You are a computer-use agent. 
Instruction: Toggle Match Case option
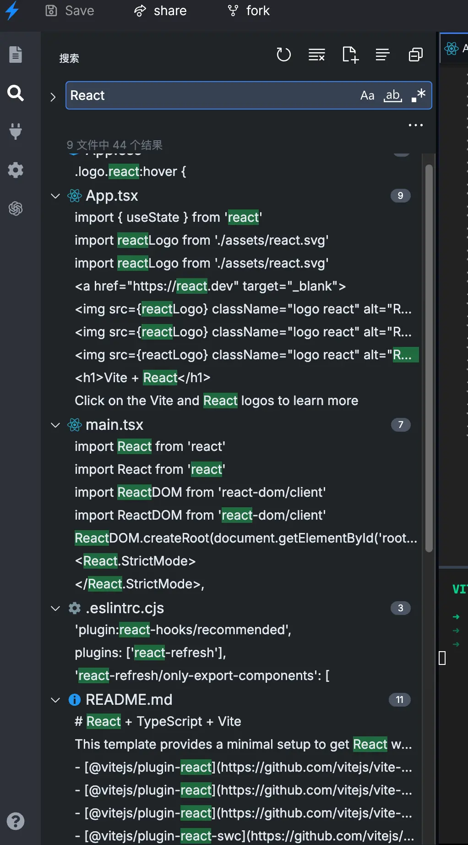point(367,95)
